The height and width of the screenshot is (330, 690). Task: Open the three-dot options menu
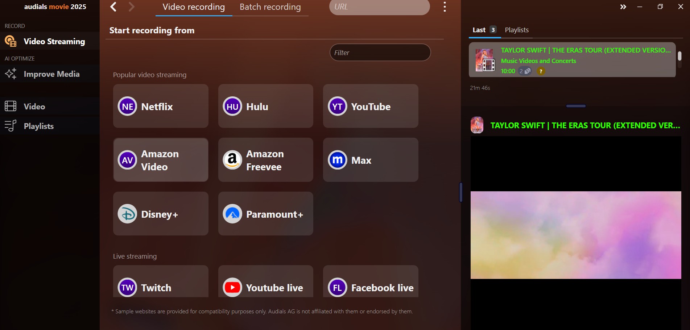pyautogui.click(x=445, y=7)
